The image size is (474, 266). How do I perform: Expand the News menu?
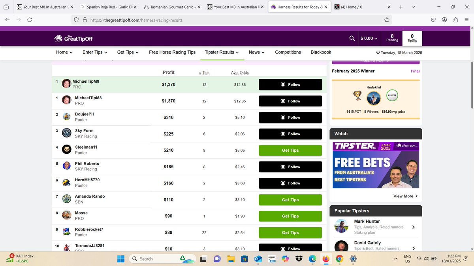256,52
